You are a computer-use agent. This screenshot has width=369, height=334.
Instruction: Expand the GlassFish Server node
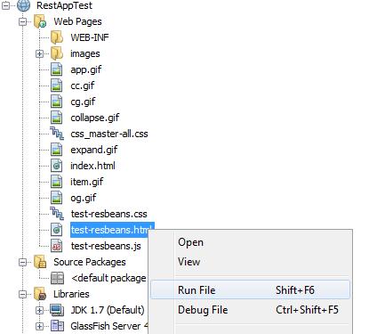(x=39, y=326)
